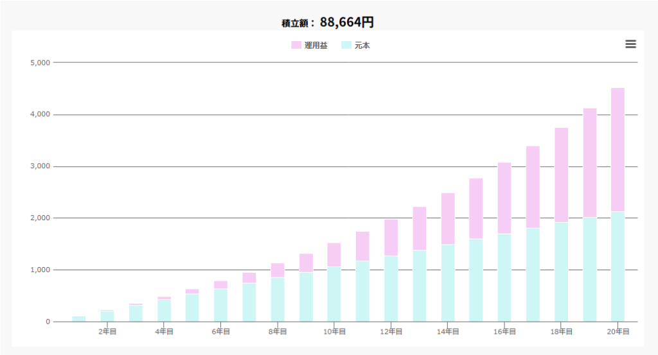Click the cyan bar at 4年目
The width and height of the screenshot is (658, 355).
(164, 311)
